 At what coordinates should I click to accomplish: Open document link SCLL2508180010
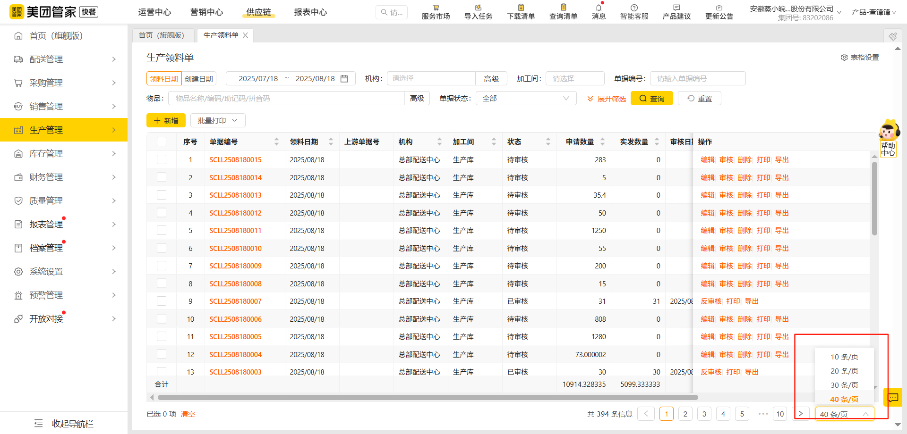tap(235, 249)
